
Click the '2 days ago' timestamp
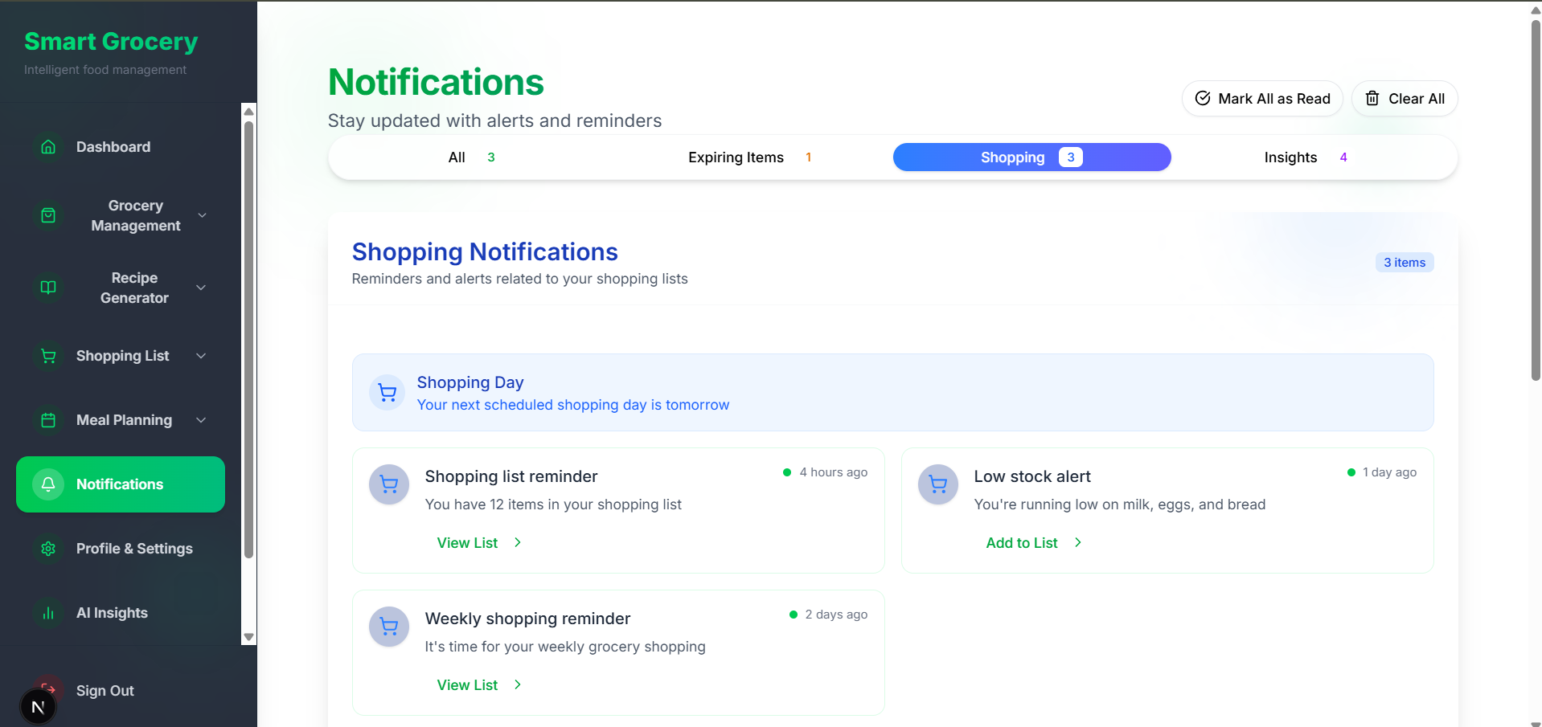click(836, 615)
